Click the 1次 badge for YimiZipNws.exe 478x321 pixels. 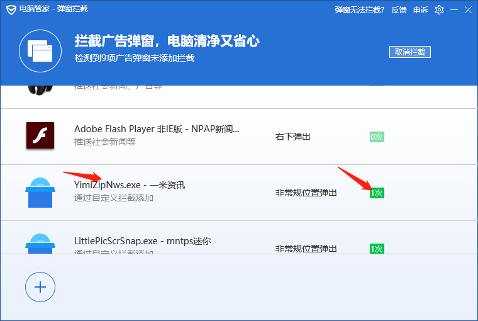[x=376, y=193]
